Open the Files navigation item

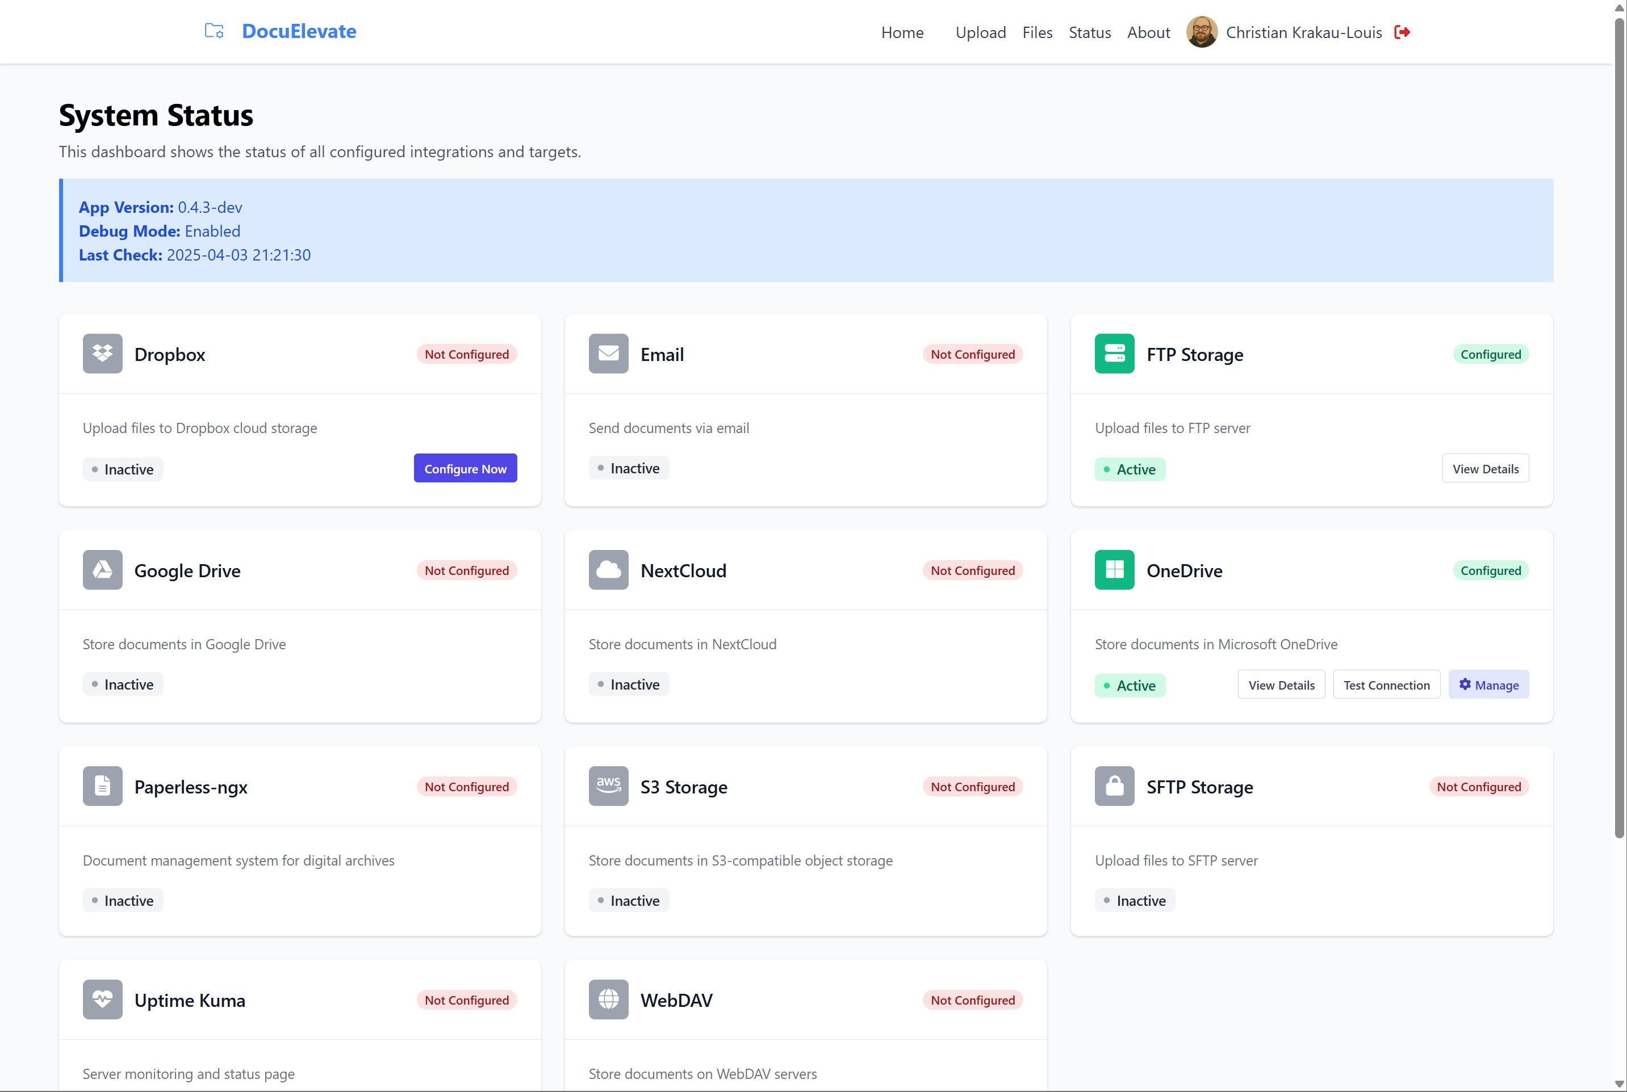(1037, 33)
